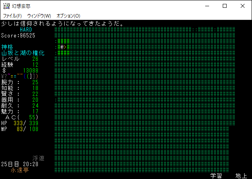Click the 永遠亭 location name
The image size is (252, 179).
click(x=20, y=170)
